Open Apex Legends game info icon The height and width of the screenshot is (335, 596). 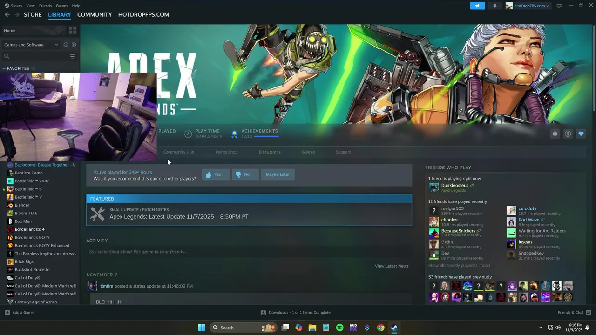pyautogui.click(x=568, y=134)
